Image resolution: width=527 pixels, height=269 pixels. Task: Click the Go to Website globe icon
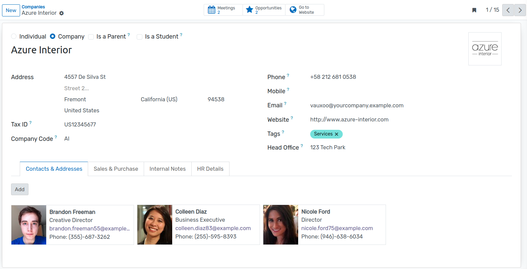pyautogui.click(x=293, y=10)
